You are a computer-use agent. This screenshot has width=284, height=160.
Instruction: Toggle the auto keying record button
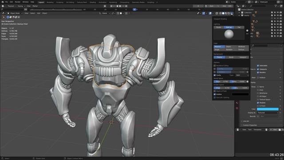(x=105, y=6)
